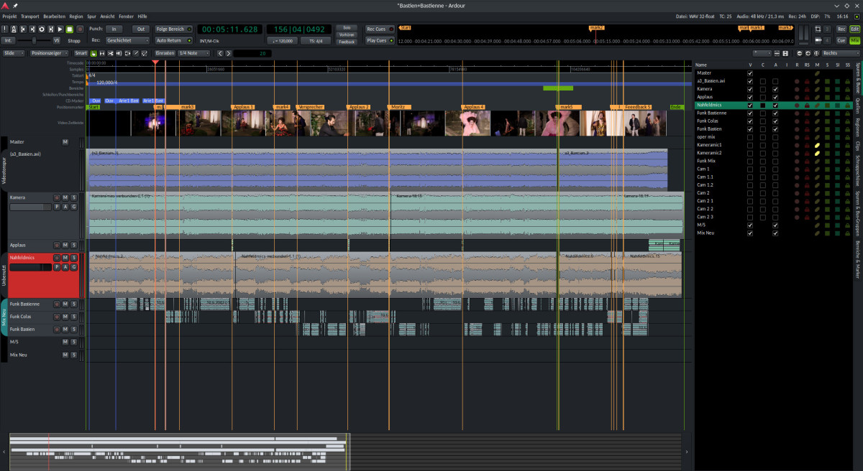Toggle Mix Neu active checkbox in list
This screenshot has width=863, height=471.
coord(775,233)
